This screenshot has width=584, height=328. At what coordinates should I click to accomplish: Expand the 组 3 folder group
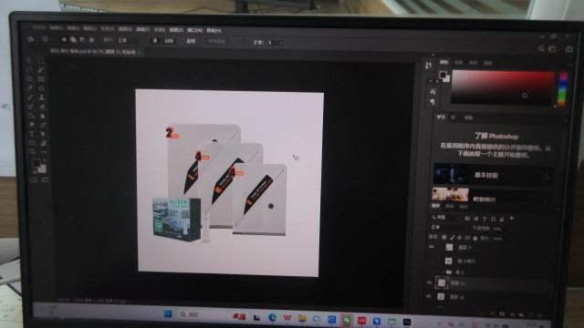point(443,272)
